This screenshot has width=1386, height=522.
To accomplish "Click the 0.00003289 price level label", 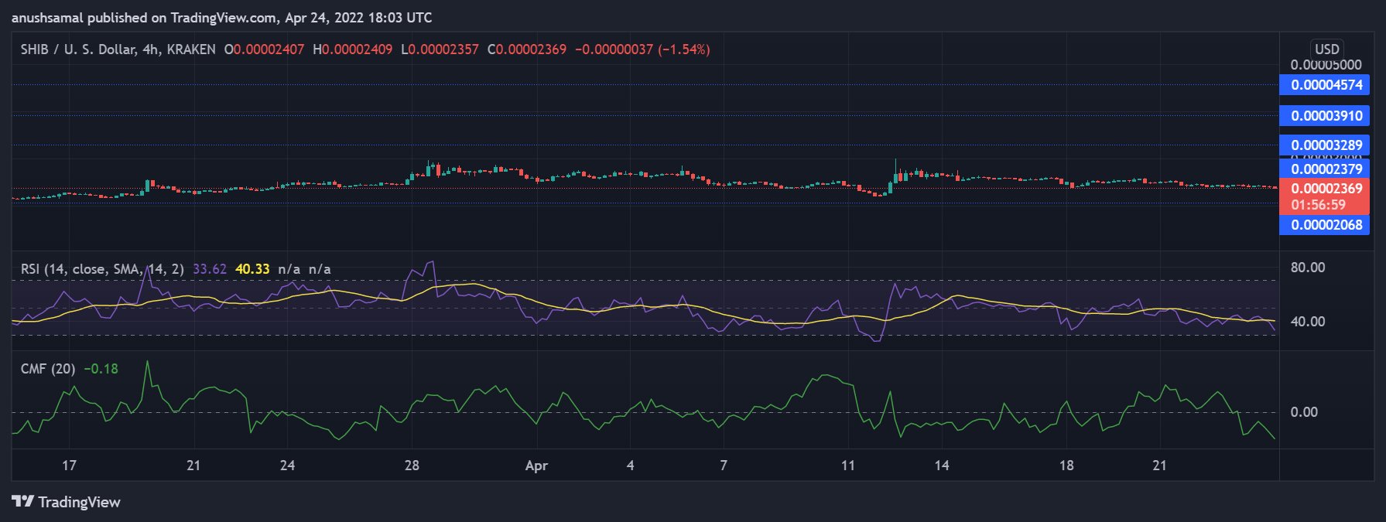I will click(x=1325, y=145).
